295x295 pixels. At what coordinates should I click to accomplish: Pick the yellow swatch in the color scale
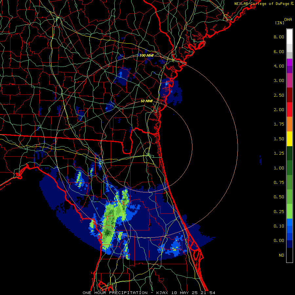click(x=289, y=139)
